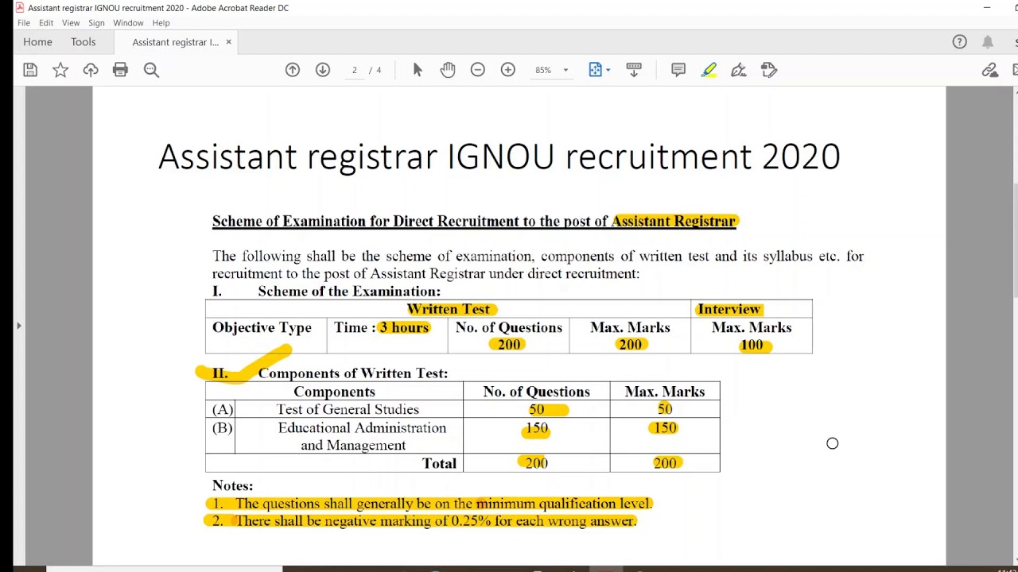Click the fit page view icon

[596, 70]
